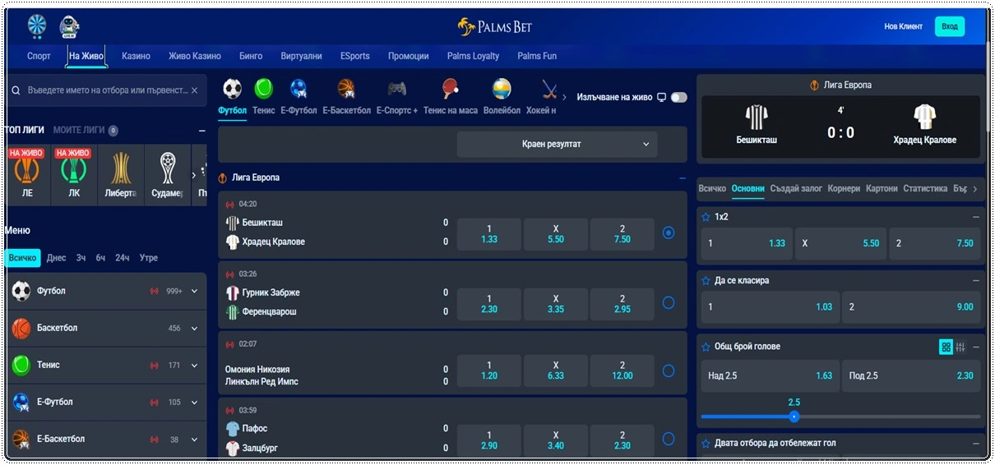The width and height of the screenshot is (995, 465).
Task: Filter menu by 24ч
Action: tap(122, 258)
